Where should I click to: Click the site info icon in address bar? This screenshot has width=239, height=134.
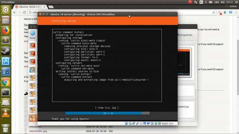pyautogui.click(x=30, y=12)
